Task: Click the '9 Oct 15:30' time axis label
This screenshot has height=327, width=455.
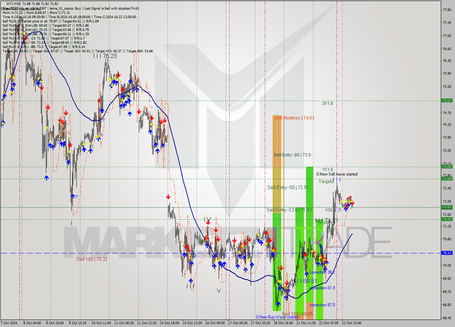Action: pyautogui.click(x=77, y=323)
